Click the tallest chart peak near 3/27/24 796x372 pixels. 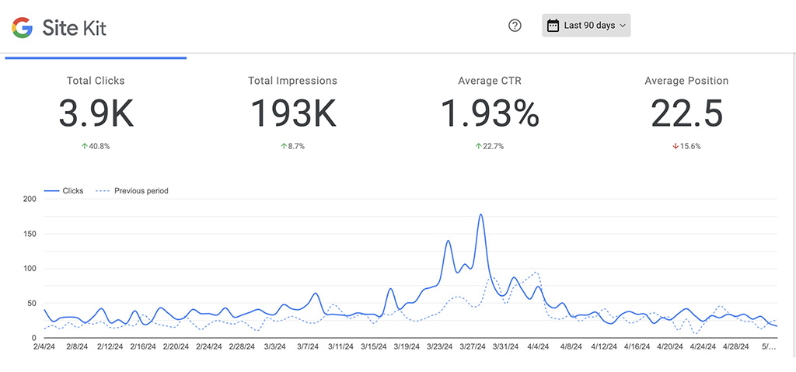481,215
